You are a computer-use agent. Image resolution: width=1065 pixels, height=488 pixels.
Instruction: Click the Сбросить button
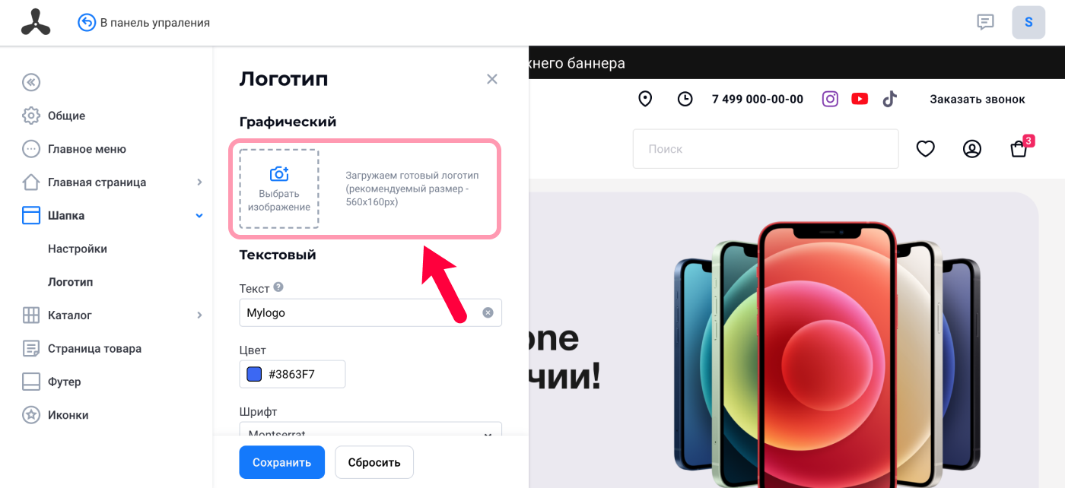[374, 462]
